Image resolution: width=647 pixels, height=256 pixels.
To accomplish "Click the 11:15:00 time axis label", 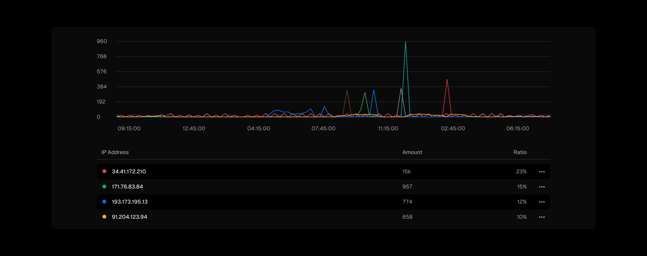I will (x=388, y=128).
